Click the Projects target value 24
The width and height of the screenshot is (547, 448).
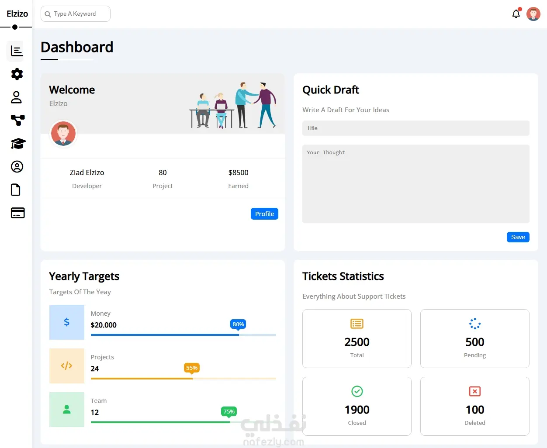tap(95, 369)
